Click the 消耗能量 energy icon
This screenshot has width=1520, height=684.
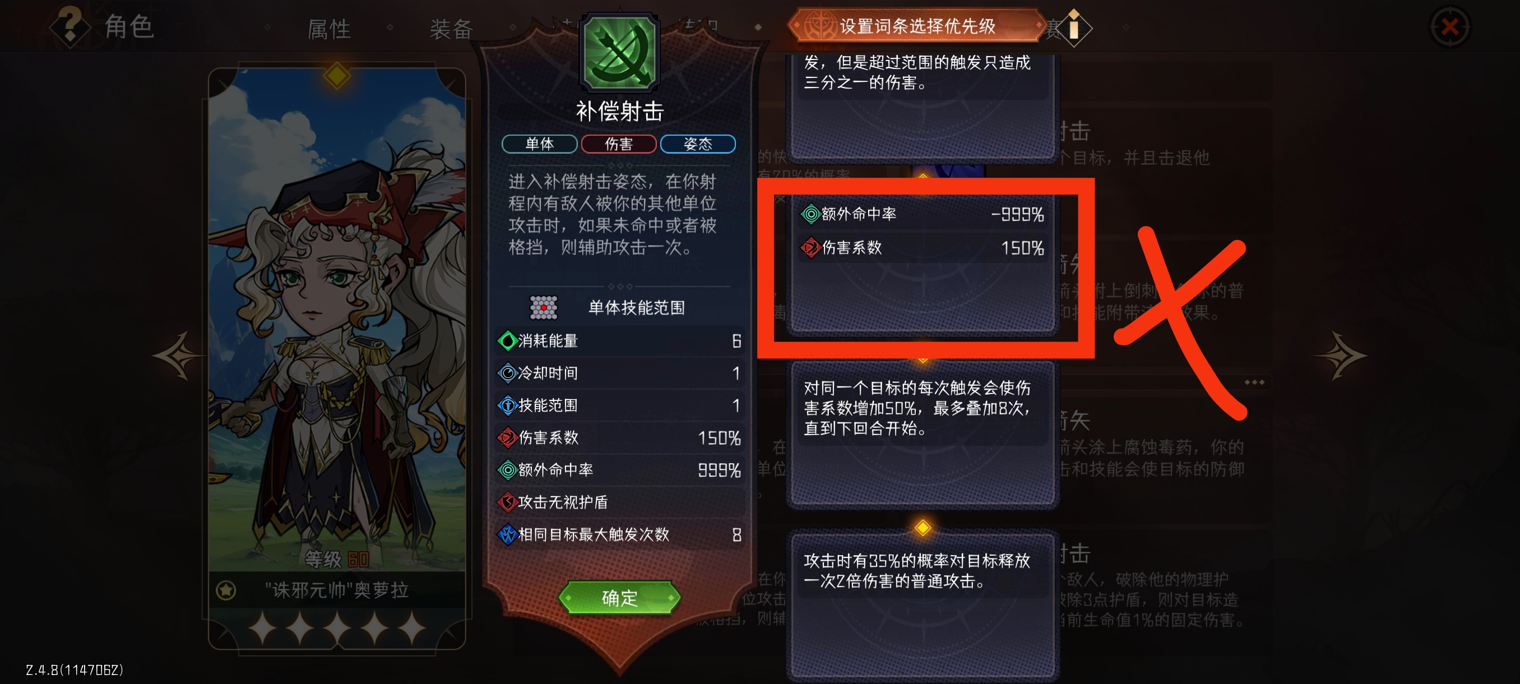pos(507,340)
